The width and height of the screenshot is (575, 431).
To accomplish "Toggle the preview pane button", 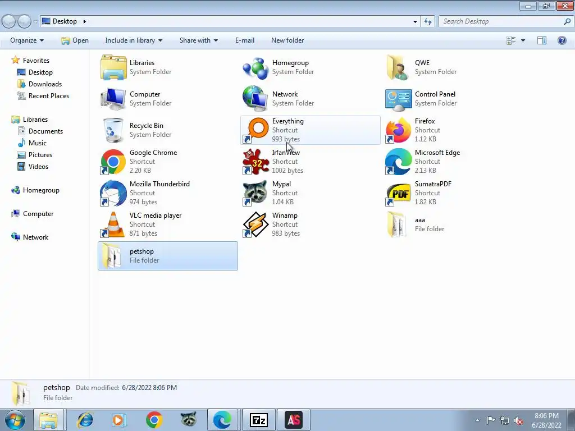I will click(542, 40).
